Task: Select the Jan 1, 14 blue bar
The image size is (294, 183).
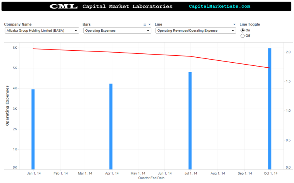Action: 33,129
